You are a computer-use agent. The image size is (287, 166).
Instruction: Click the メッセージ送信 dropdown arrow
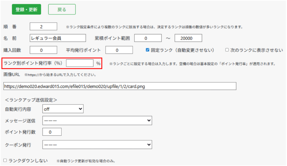point(149,120)
